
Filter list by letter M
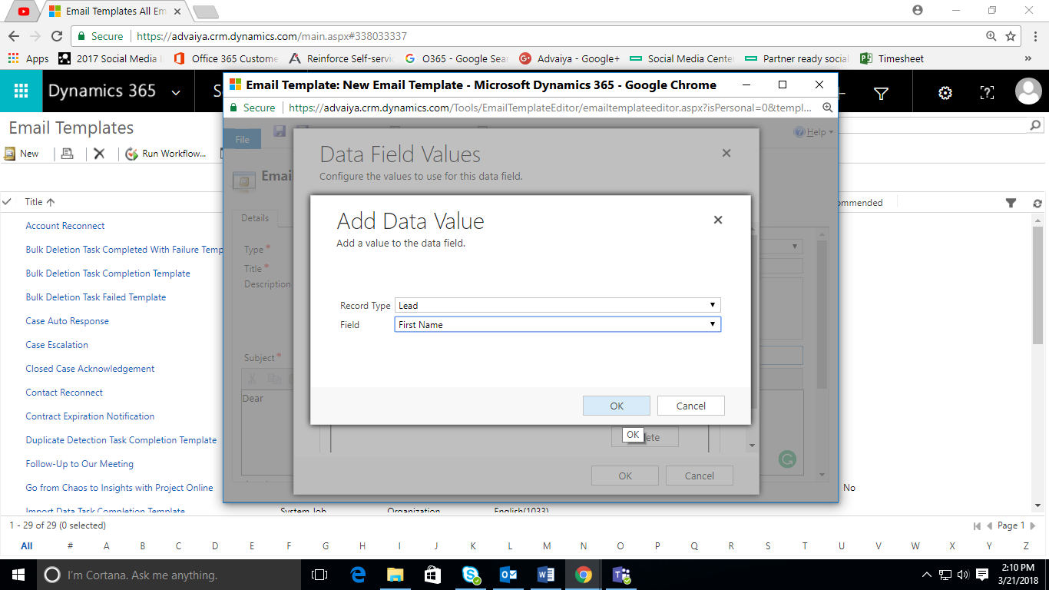(547, 546)
